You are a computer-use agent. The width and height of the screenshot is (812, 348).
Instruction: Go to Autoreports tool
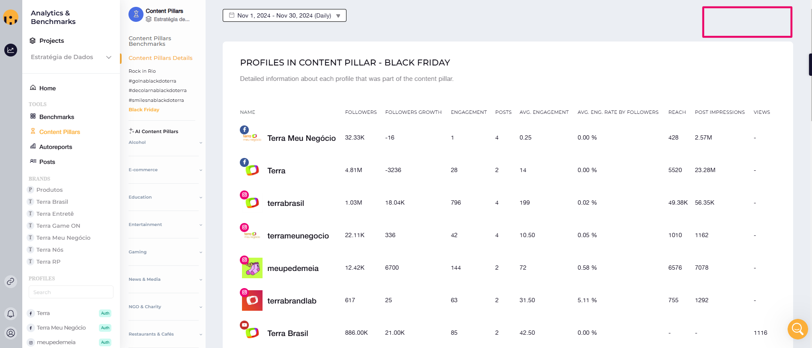coord(56,147)
